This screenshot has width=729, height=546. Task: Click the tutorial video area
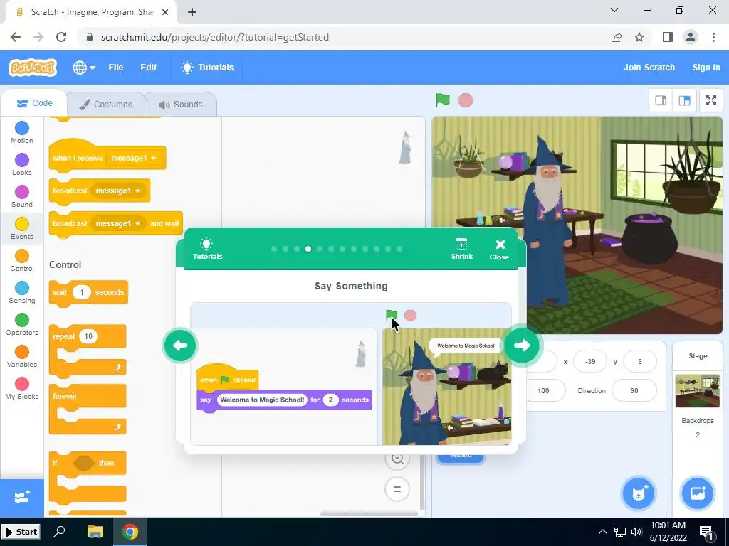(351, 374)
